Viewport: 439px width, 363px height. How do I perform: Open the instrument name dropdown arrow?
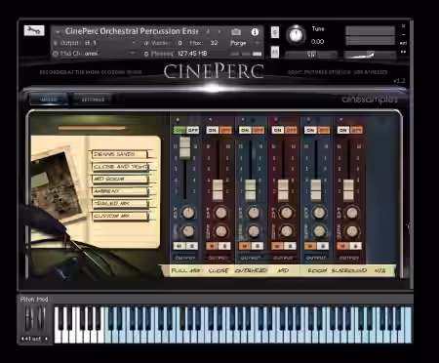coord(58,32)
